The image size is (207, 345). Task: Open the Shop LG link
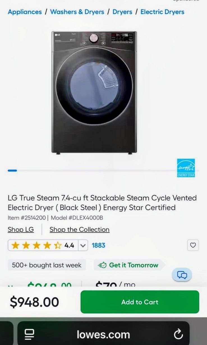21,229
